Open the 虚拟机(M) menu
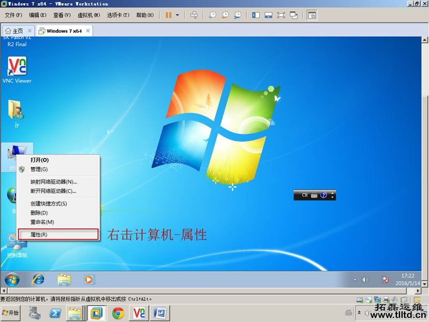429x322 pixels. [89, 15]
